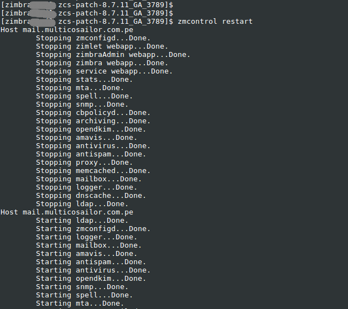The height and width of the screenshot is (309, 348).
Task: Click the "Stopping opendkim...Done." line
Action: (91, 129)
